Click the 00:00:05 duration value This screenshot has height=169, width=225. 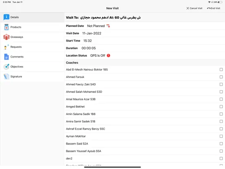88,48
